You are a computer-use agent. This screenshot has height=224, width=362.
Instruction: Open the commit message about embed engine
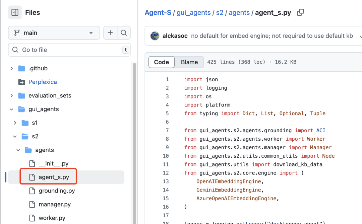pos(272,36)
